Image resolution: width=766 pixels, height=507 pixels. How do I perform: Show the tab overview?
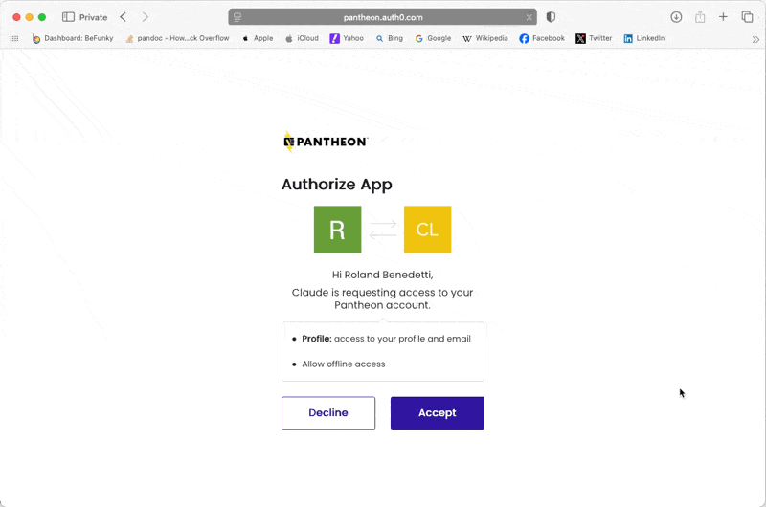pyautogui.click(x=747, y=17)
